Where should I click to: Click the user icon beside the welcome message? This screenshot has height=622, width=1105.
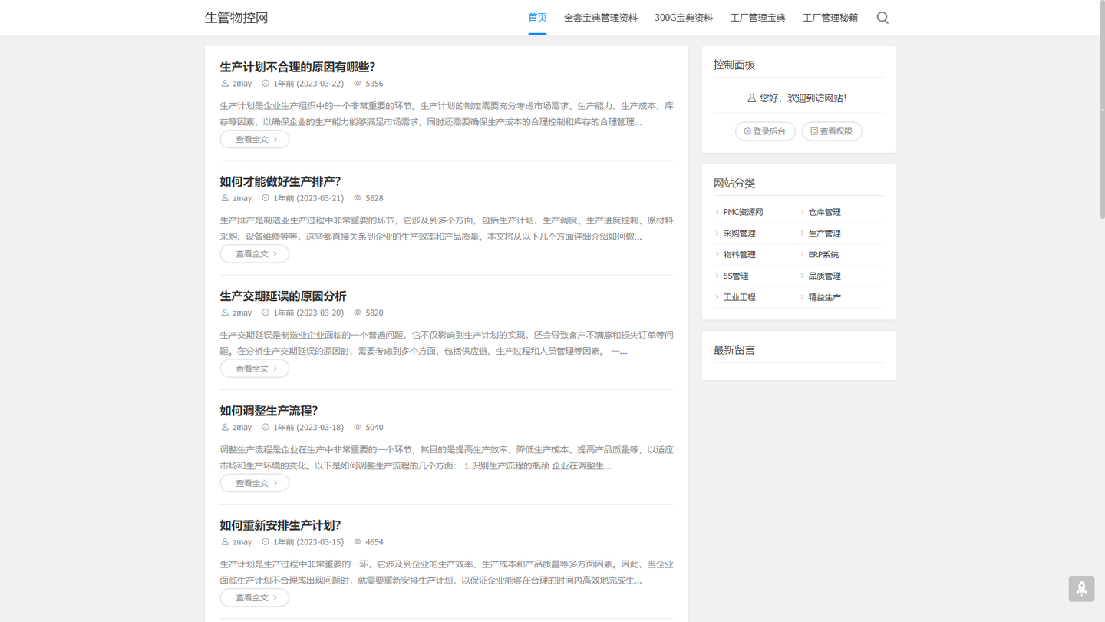click(x=751, y=98)
